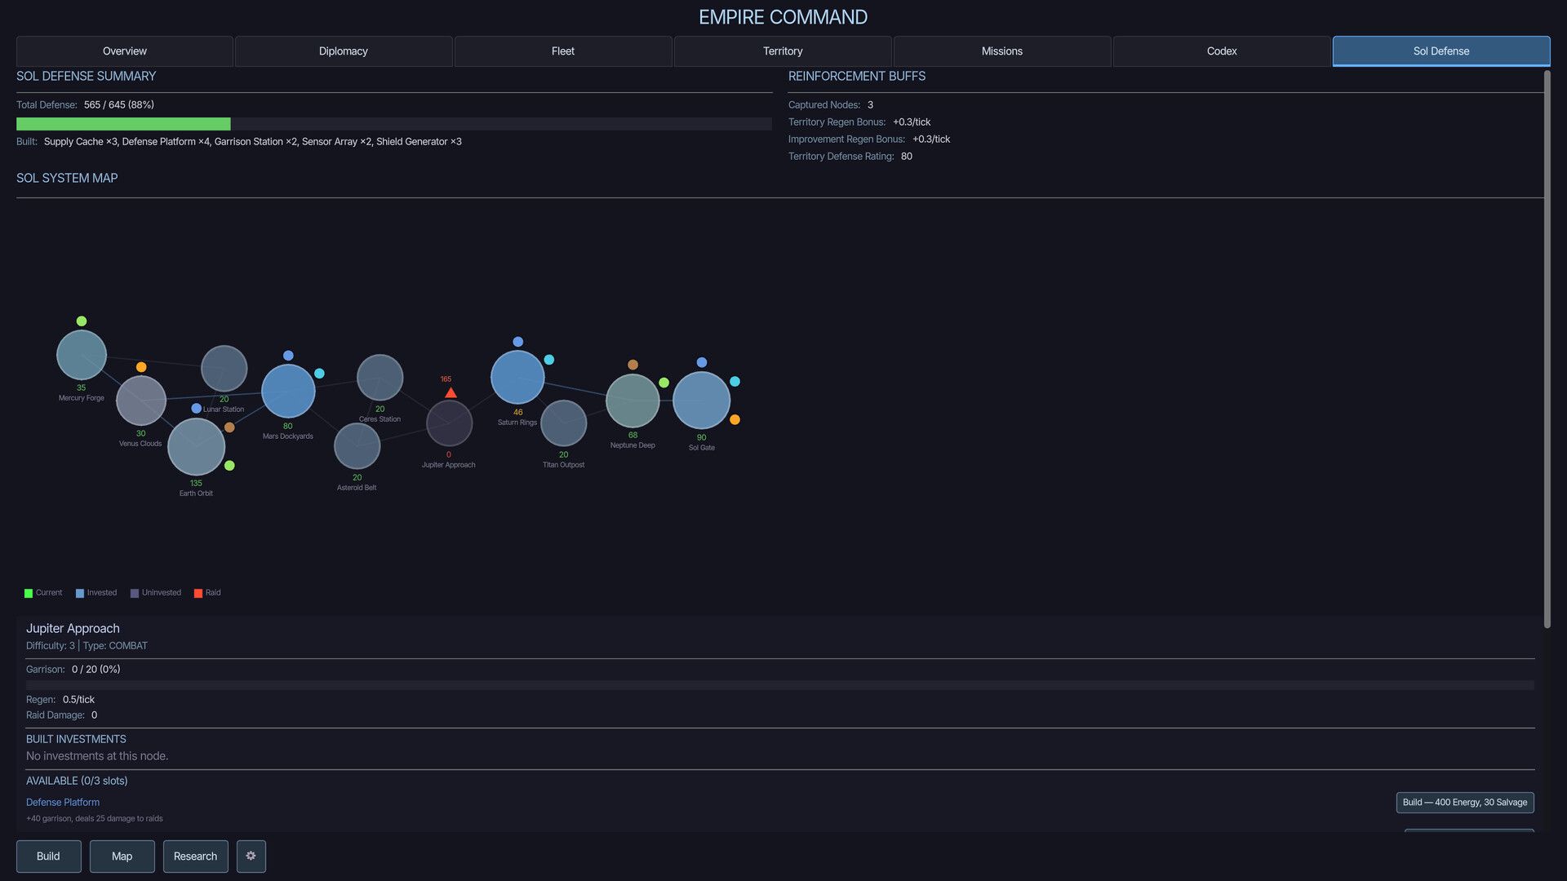Image resolution: width=1567 pixels, height=881 pixels.
Task: Click the red raid triangle marker
Action: [451, 393]
